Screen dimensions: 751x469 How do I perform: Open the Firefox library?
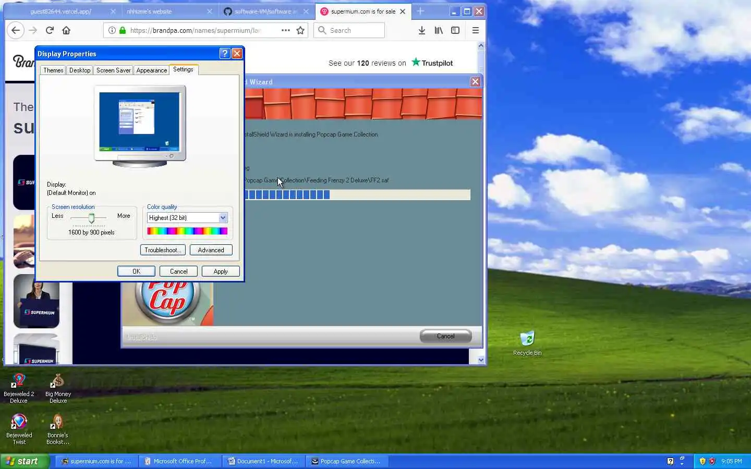[x=439, y=30]
